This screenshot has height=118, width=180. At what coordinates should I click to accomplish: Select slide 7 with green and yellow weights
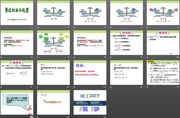tap(53, 43)
